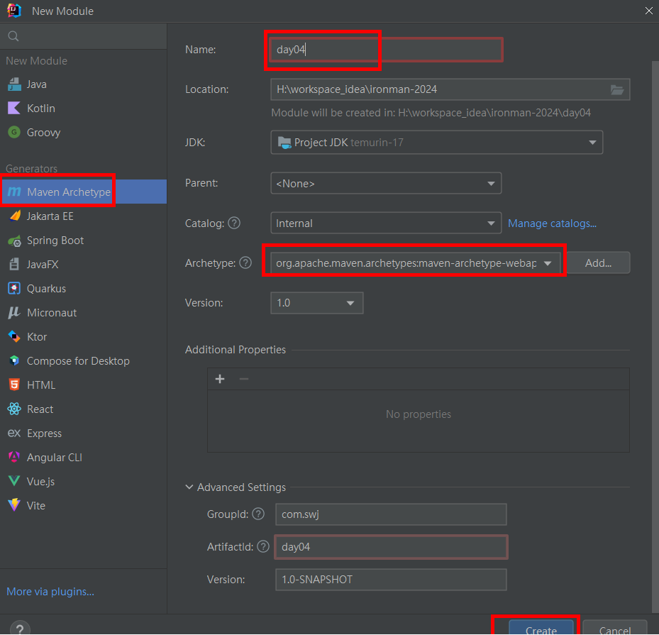
Task: Click the Cancel button
Action: tap(614, 628)
